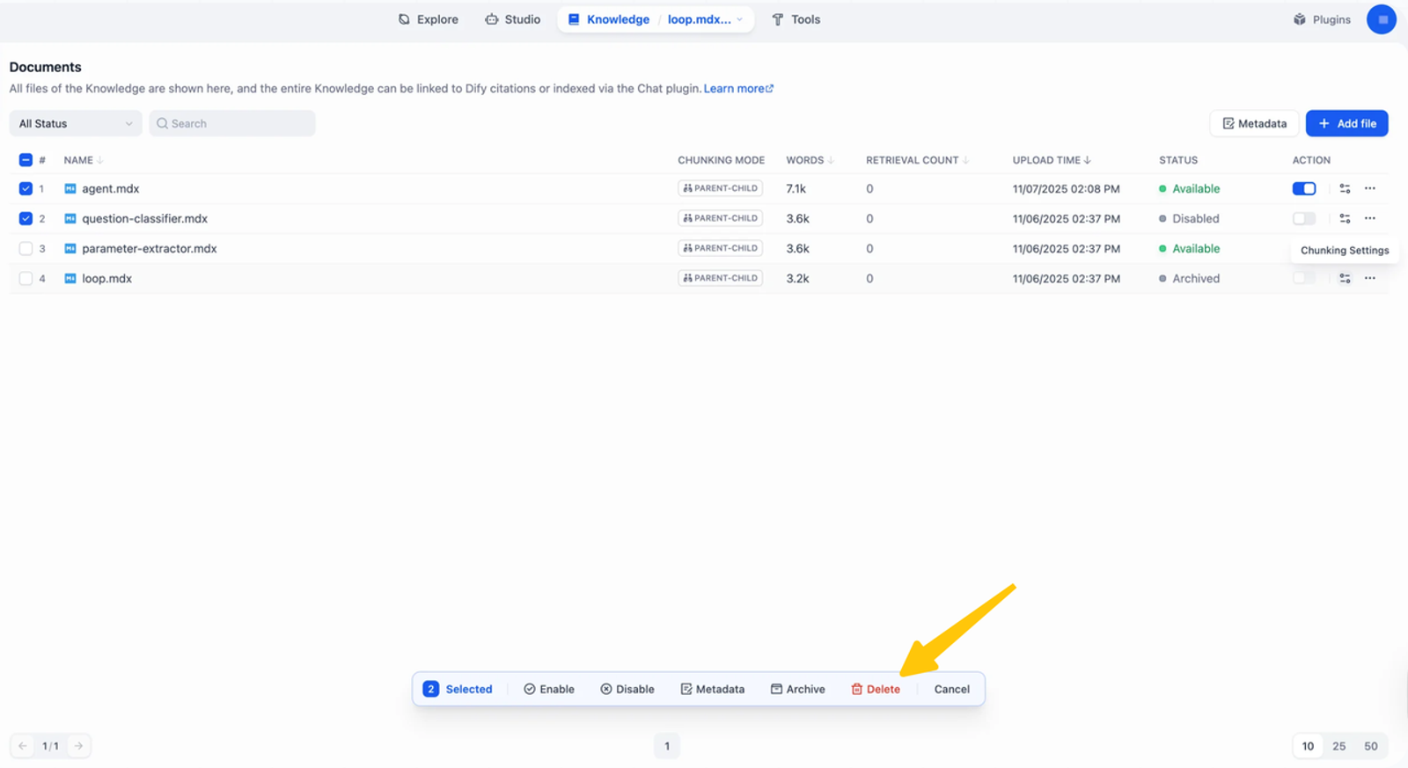Uncheck the question-classifier.mdx checkbox
1408x768 pixels.
(26, 218)
